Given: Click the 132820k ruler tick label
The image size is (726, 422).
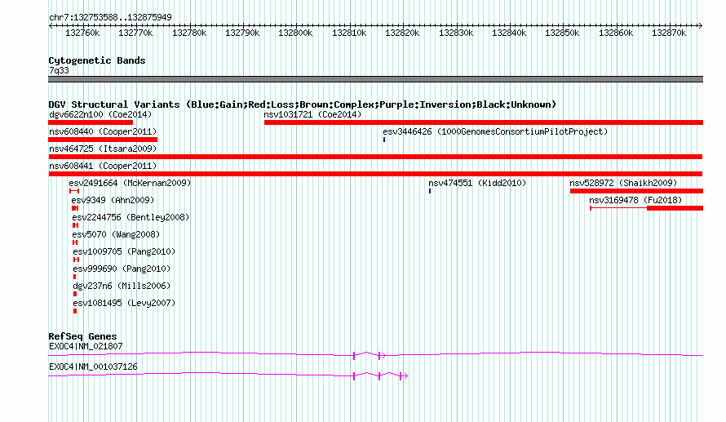Looking at the screenshot, I should (x=402, y=33).
